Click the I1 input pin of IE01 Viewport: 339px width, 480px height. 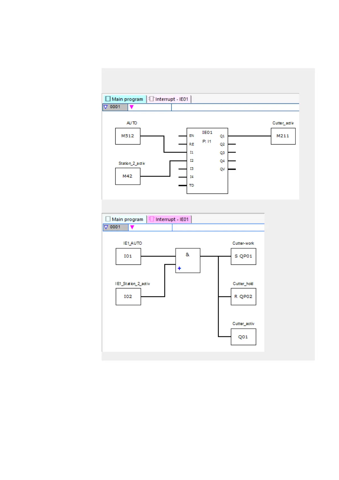pyautogui.click(x=192, y=152)
